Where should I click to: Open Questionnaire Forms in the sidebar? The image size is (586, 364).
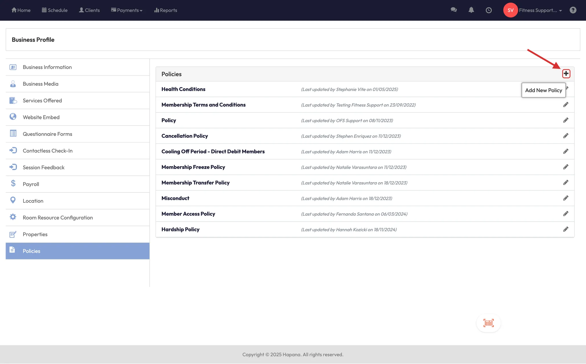pos(47,134)
